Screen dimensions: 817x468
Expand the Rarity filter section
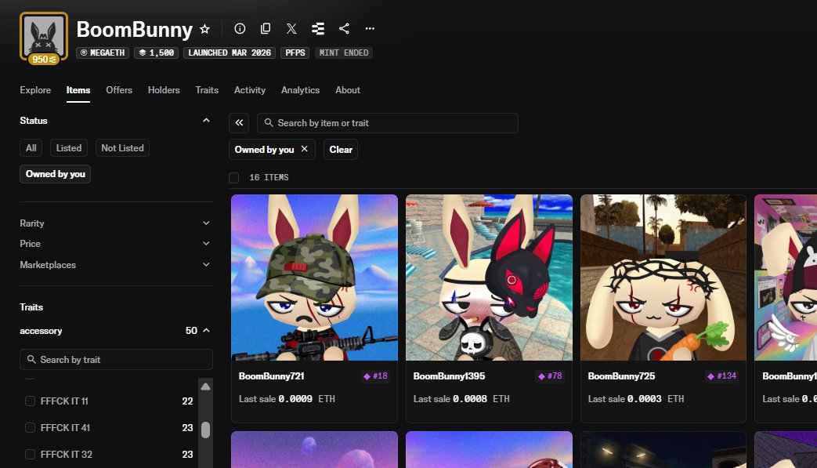click(x=116, y=223)
